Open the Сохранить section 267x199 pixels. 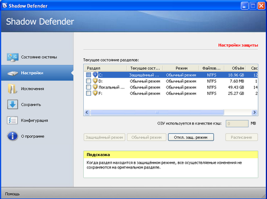pos(37,105)
